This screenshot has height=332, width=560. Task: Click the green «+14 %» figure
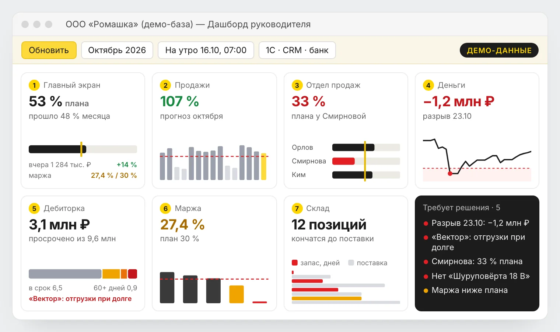coord(127,165)
